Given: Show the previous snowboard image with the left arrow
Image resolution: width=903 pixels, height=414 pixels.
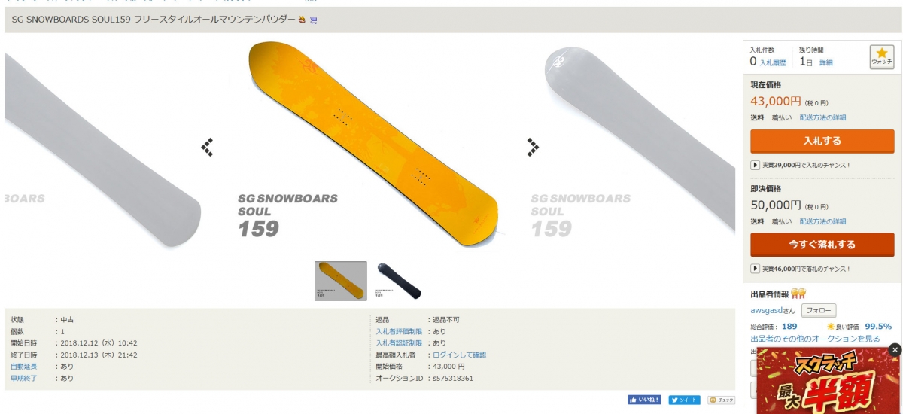Looking at the screenshot, I should click(208, 148).
